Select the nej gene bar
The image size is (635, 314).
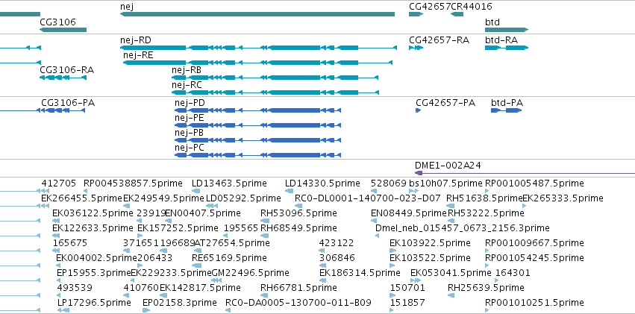pyautogui.click(x=257, y=14)
